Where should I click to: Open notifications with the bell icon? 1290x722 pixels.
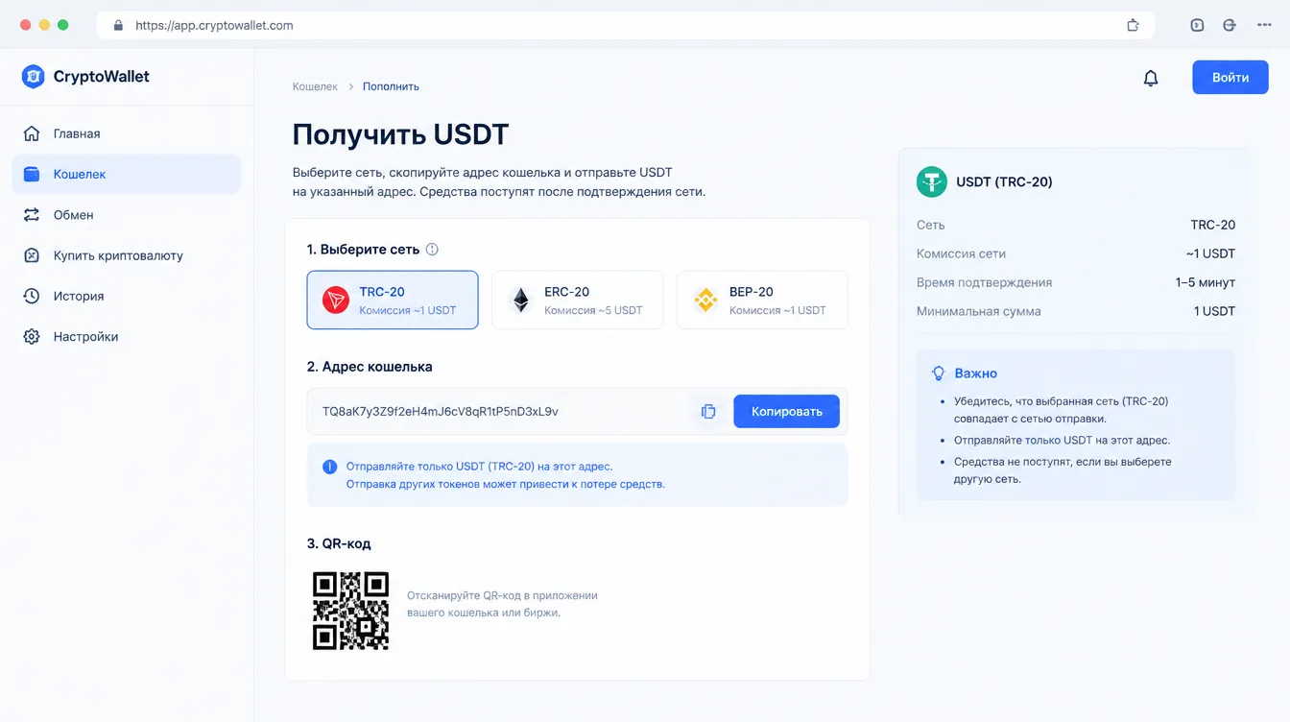click(x=1151, y=78)
